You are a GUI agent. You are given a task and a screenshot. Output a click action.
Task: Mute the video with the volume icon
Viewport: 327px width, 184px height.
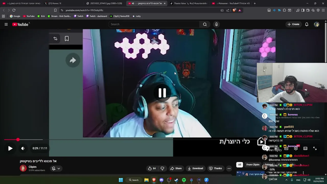23,148
